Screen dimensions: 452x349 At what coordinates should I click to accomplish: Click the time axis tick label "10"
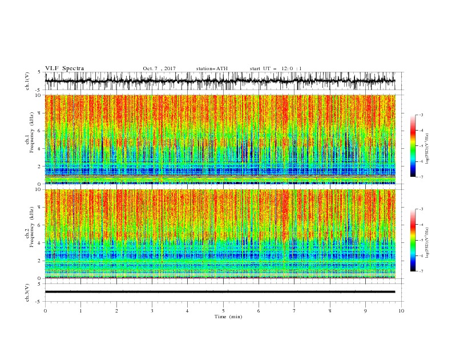(x=401, y=311)
